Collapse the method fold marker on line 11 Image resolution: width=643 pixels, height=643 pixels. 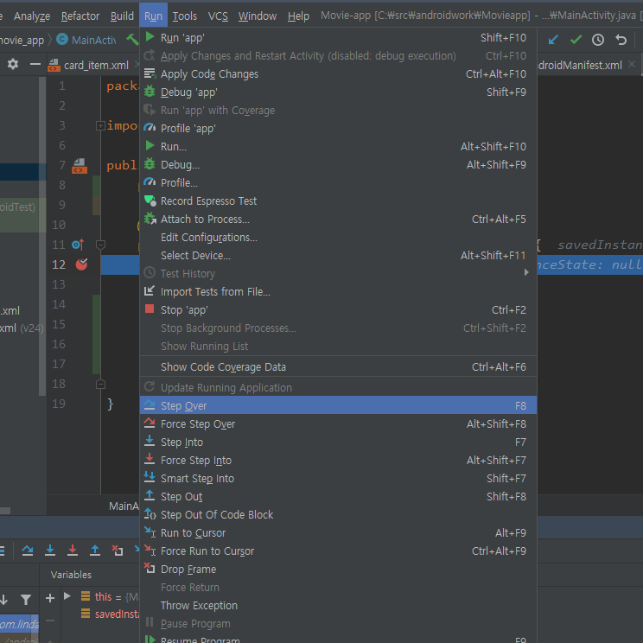100,245
